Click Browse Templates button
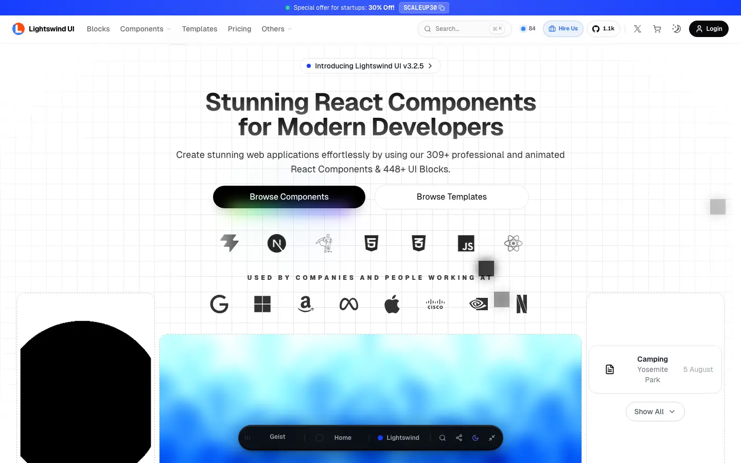This screenshot has height=463, width=741. [452, 197]
